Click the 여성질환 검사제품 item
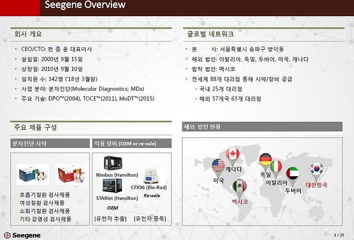This screenshot has height=240, width=354. (x=42, y=203)
